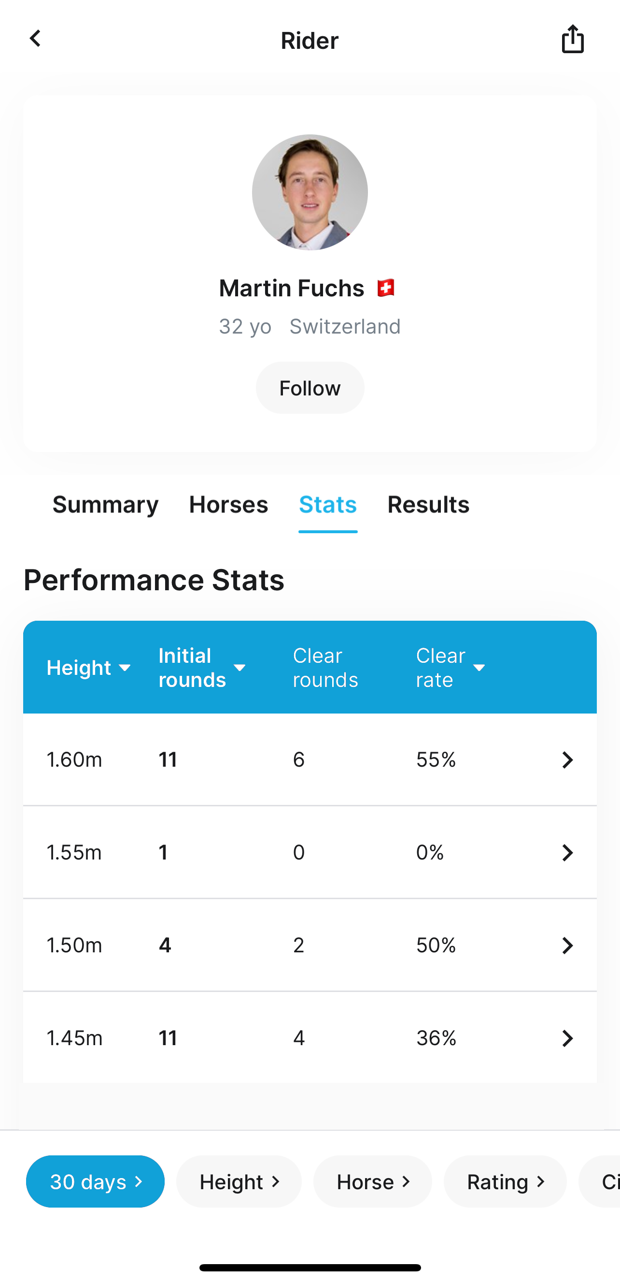Tap the share icon
Image resolution: width=620 pixels, height=1283 pixels.
coord(572,39)
